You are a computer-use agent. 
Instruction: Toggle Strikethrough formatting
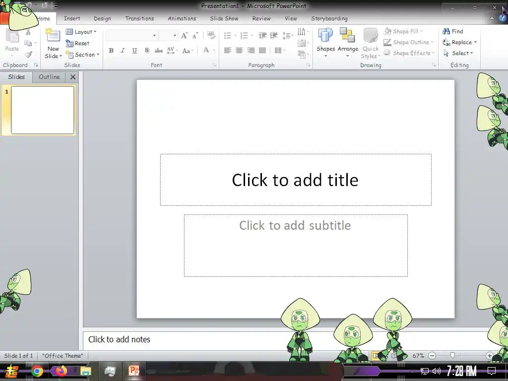click(158, 51)
